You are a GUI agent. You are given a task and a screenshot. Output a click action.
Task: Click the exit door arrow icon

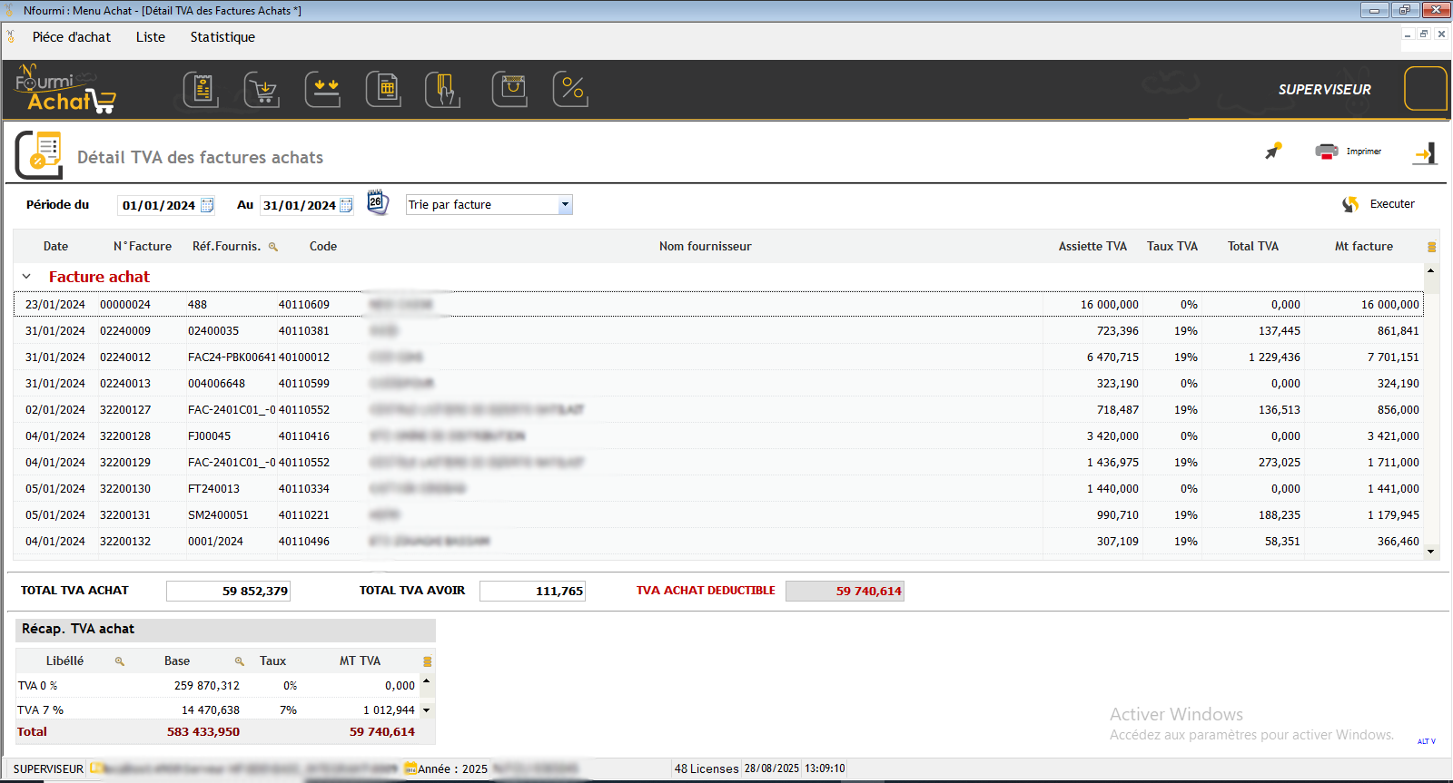pos(1425,153)
